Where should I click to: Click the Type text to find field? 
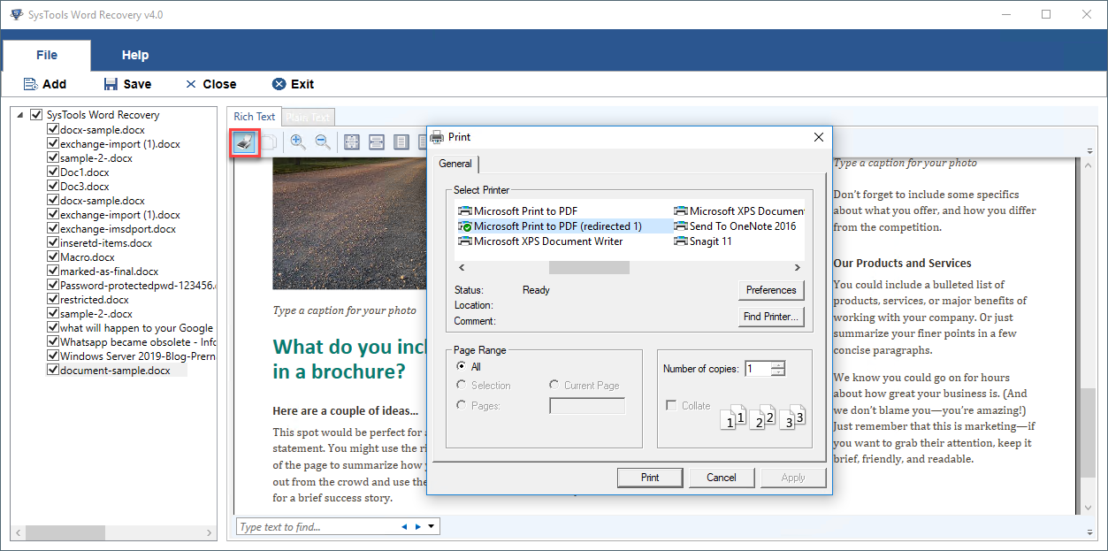coord(317,527)
